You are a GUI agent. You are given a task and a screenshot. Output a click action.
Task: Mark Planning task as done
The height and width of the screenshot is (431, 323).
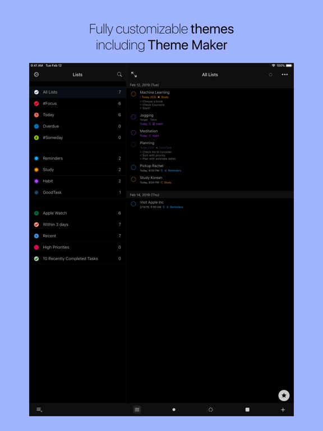(x=133, y=145)
